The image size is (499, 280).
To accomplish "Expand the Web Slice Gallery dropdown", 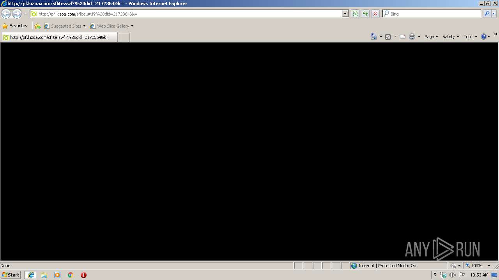I will 132,26.
